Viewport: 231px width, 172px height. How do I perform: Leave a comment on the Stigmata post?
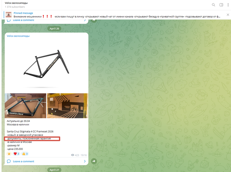[23, 161]
